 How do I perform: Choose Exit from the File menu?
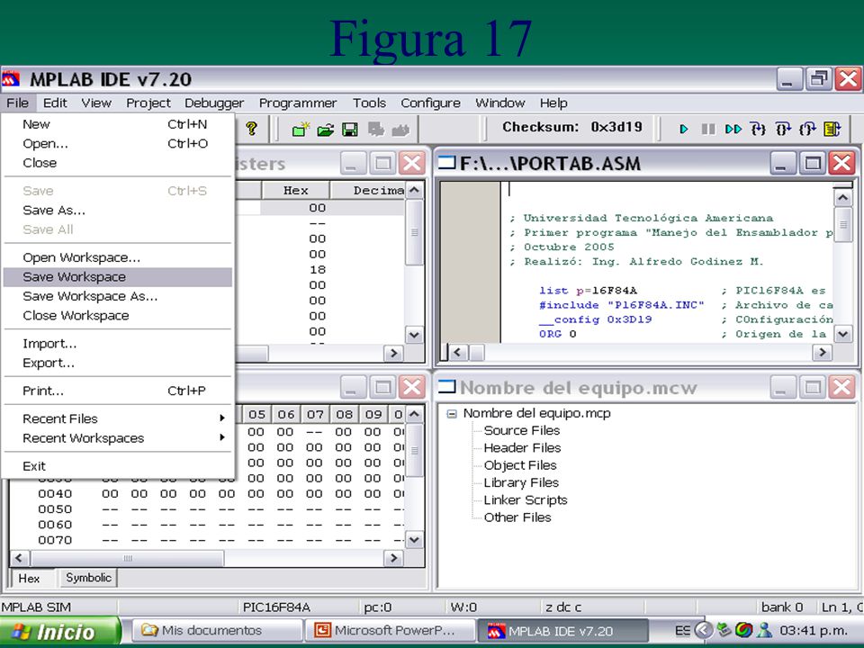pos(117,466)
